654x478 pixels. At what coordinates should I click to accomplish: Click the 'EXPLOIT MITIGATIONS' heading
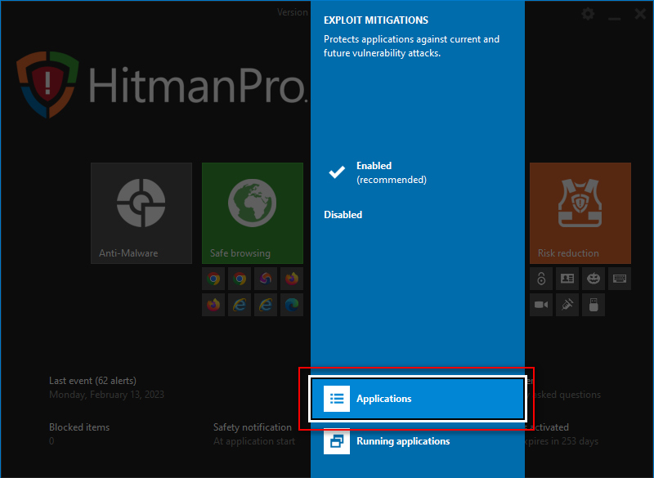376,20
